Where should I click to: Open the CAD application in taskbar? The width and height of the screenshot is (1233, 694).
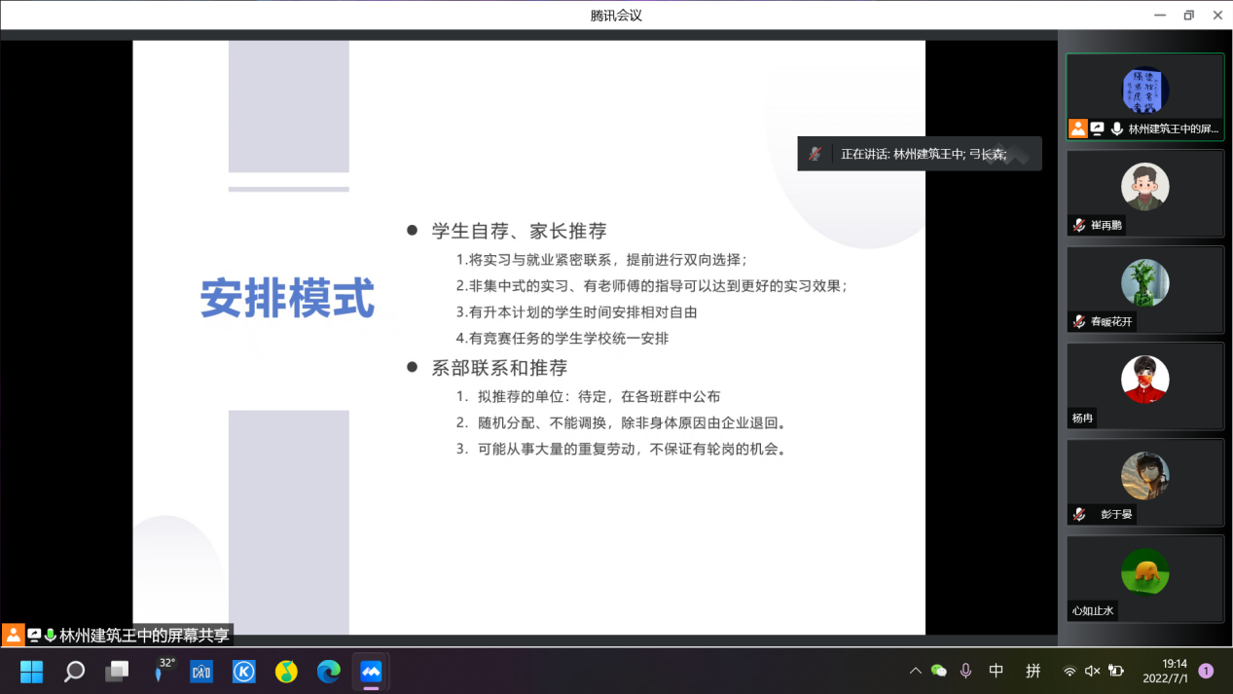(x=201, y=672)
